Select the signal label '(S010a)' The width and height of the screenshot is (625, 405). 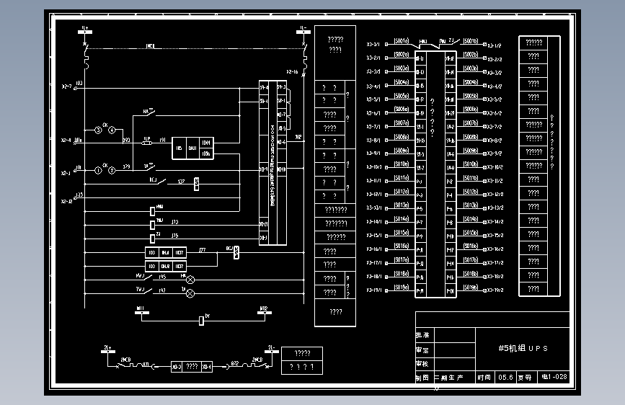click(402, 164)
